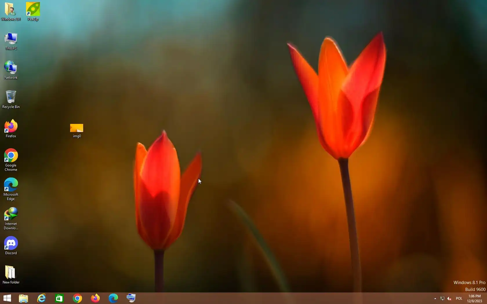The image size is (487, 304).
Task: Open File Explorer from the taskbar
Action: (x=23, y=298)
